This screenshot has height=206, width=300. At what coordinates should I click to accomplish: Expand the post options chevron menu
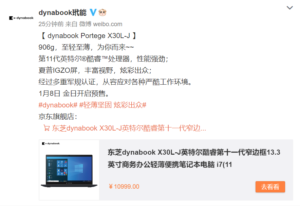click(x=290, y=8)
